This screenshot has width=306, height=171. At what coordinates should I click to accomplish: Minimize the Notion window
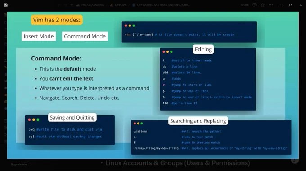click(x=280, y=5)
